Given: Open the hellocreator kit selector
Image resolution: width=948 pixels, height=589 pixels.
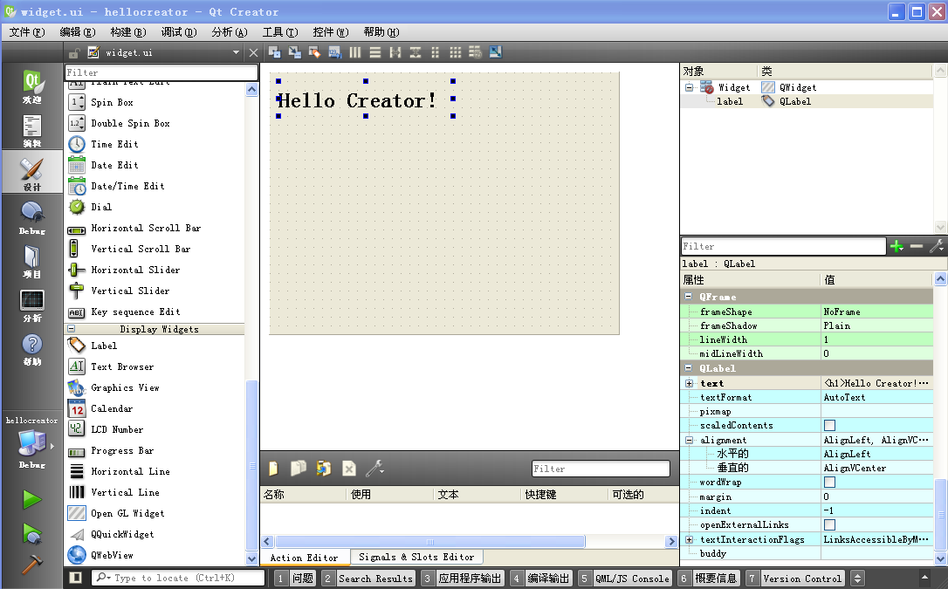Looking at the screenshot, I should (32, 442).
